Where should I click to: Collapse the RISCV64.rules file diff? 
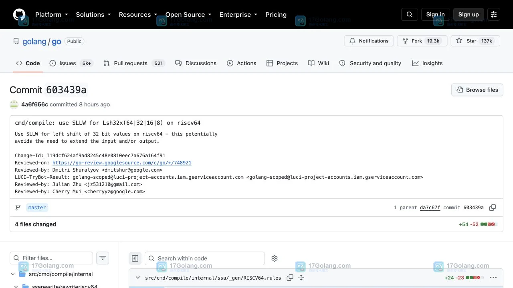point(138,278)
